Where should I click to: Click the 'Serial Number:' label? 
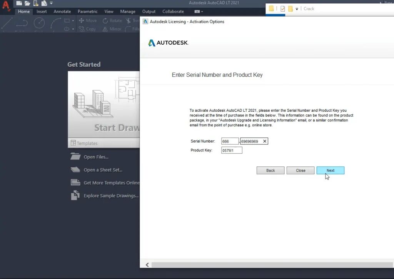tap(203, 141)
